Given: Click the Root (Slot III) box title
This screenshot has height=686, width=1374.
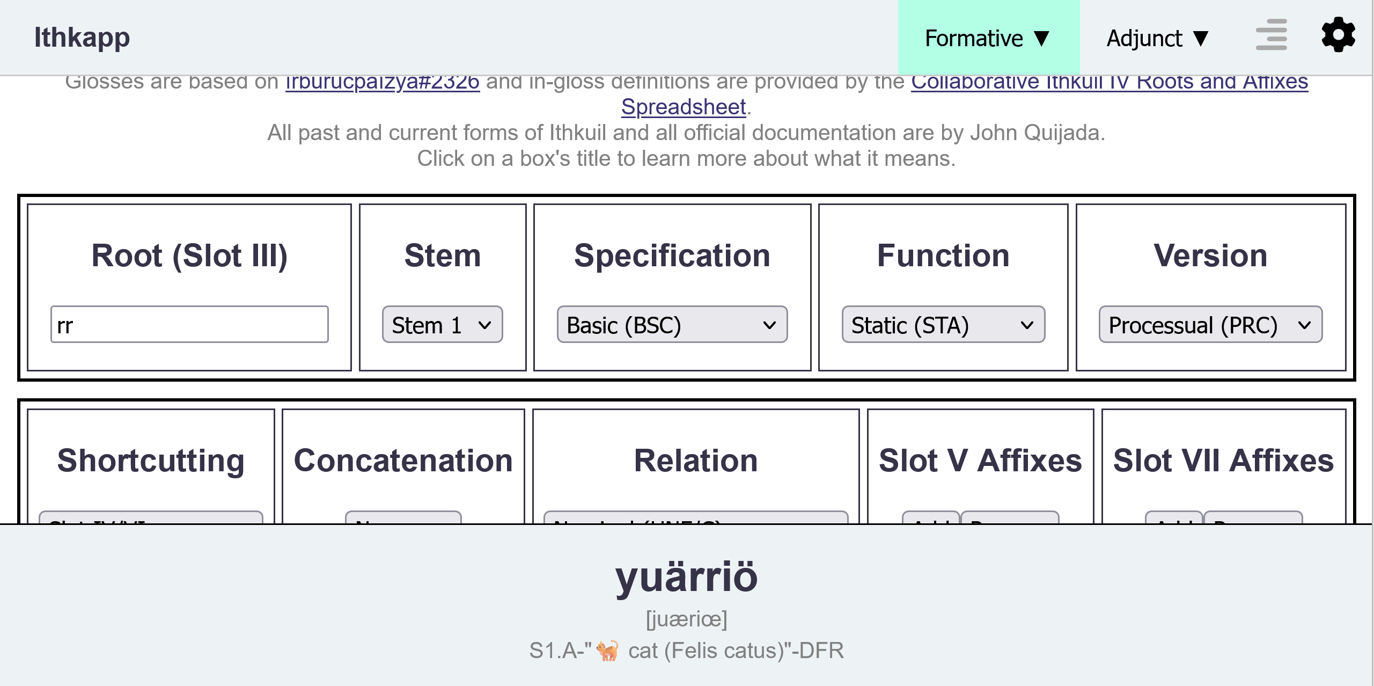Looking at the screenshot, I should [189, 256].
